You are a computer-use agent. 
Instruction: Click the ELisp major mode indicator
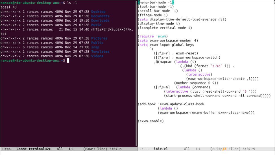217,149
